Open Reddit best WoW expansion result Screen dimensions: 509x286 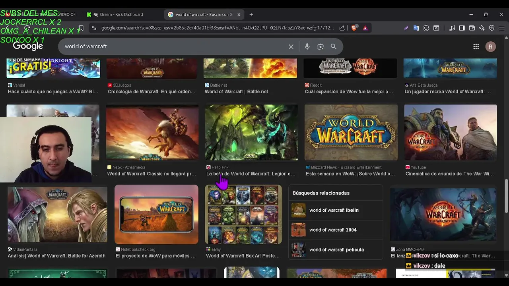pos(349,91)
